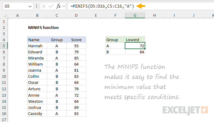Select the 'Arturo' name cell

37,89
